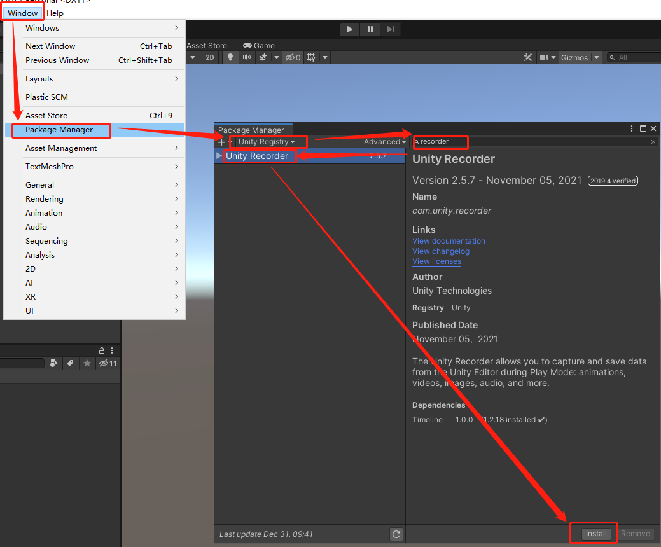Image resolution: width=661 pixels, height=547 pixels.
Task: Toggle hidden objects visibility counter 0
Action: (x=293, y=57)
